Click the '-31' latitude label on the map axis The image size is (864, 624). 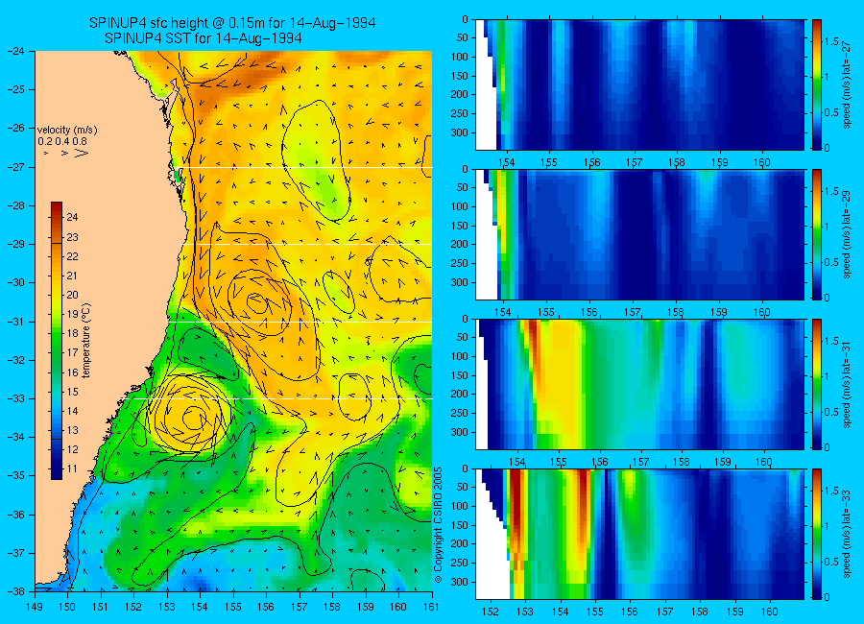click(x=16, y=322)
